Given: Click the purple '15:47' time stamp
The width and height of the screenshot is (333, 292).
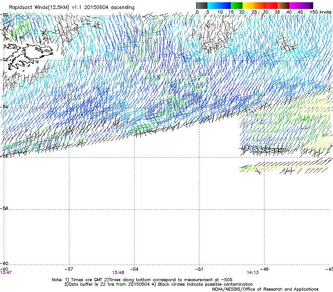Looking at the screenshot, I should [x=6, y=273].
